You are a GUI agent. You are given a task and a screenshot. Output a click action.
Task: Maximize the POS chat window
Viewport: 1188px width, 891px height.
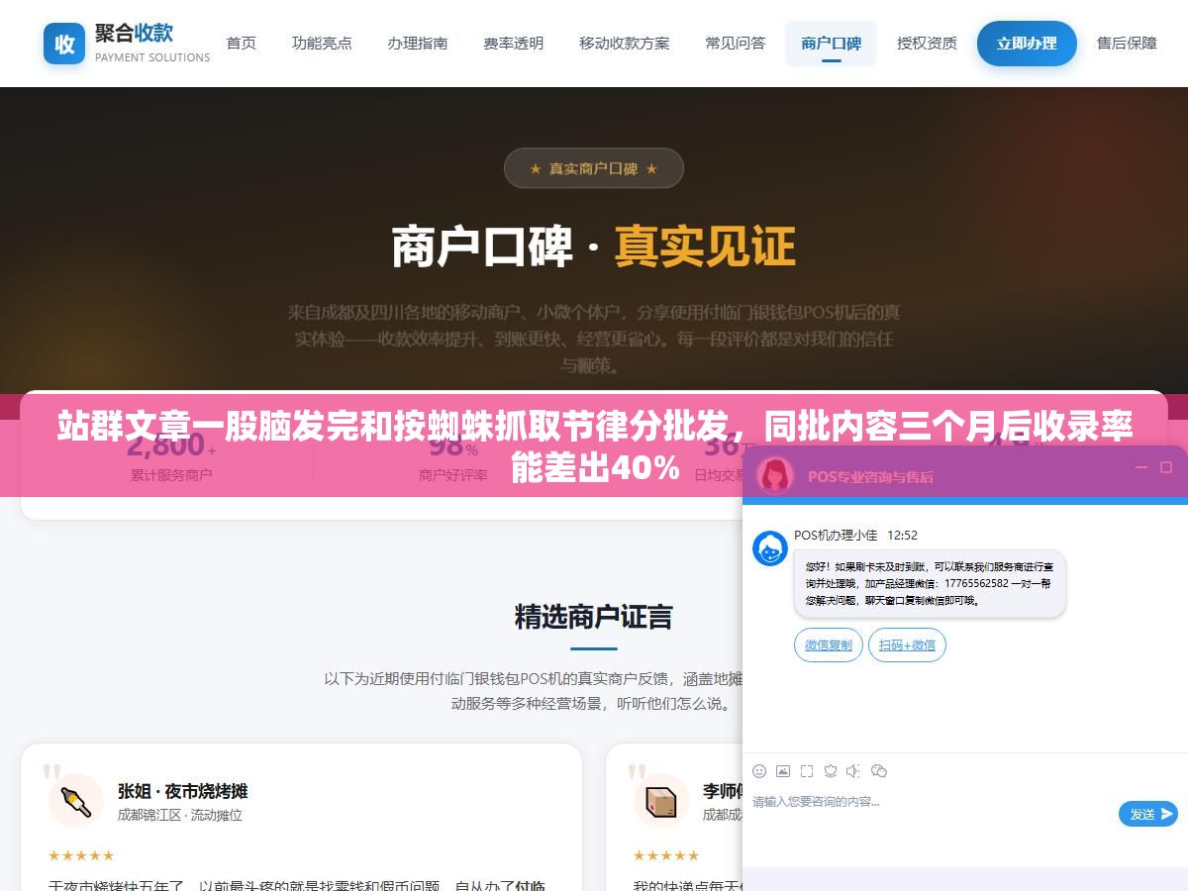(x=1166, y=467)
